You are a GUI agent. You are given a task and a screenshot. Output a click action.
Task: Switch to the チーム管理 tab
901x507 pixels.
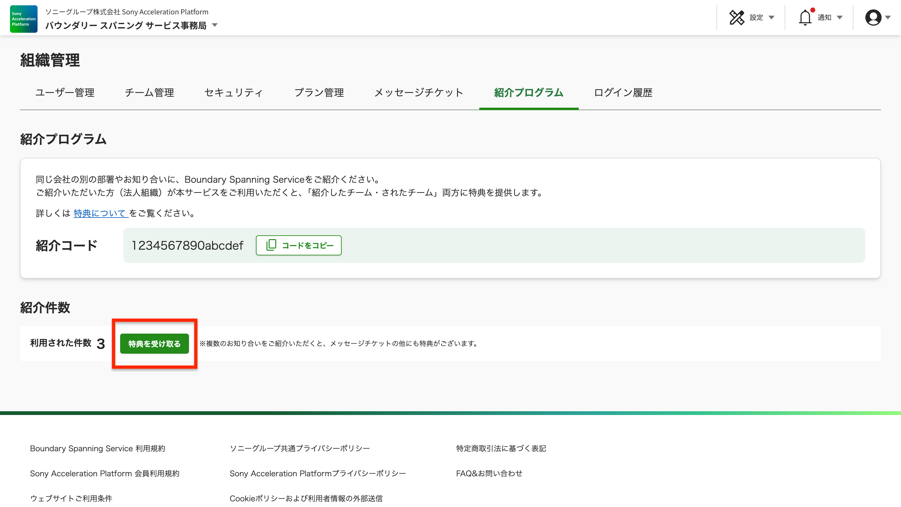coord(149,92)
